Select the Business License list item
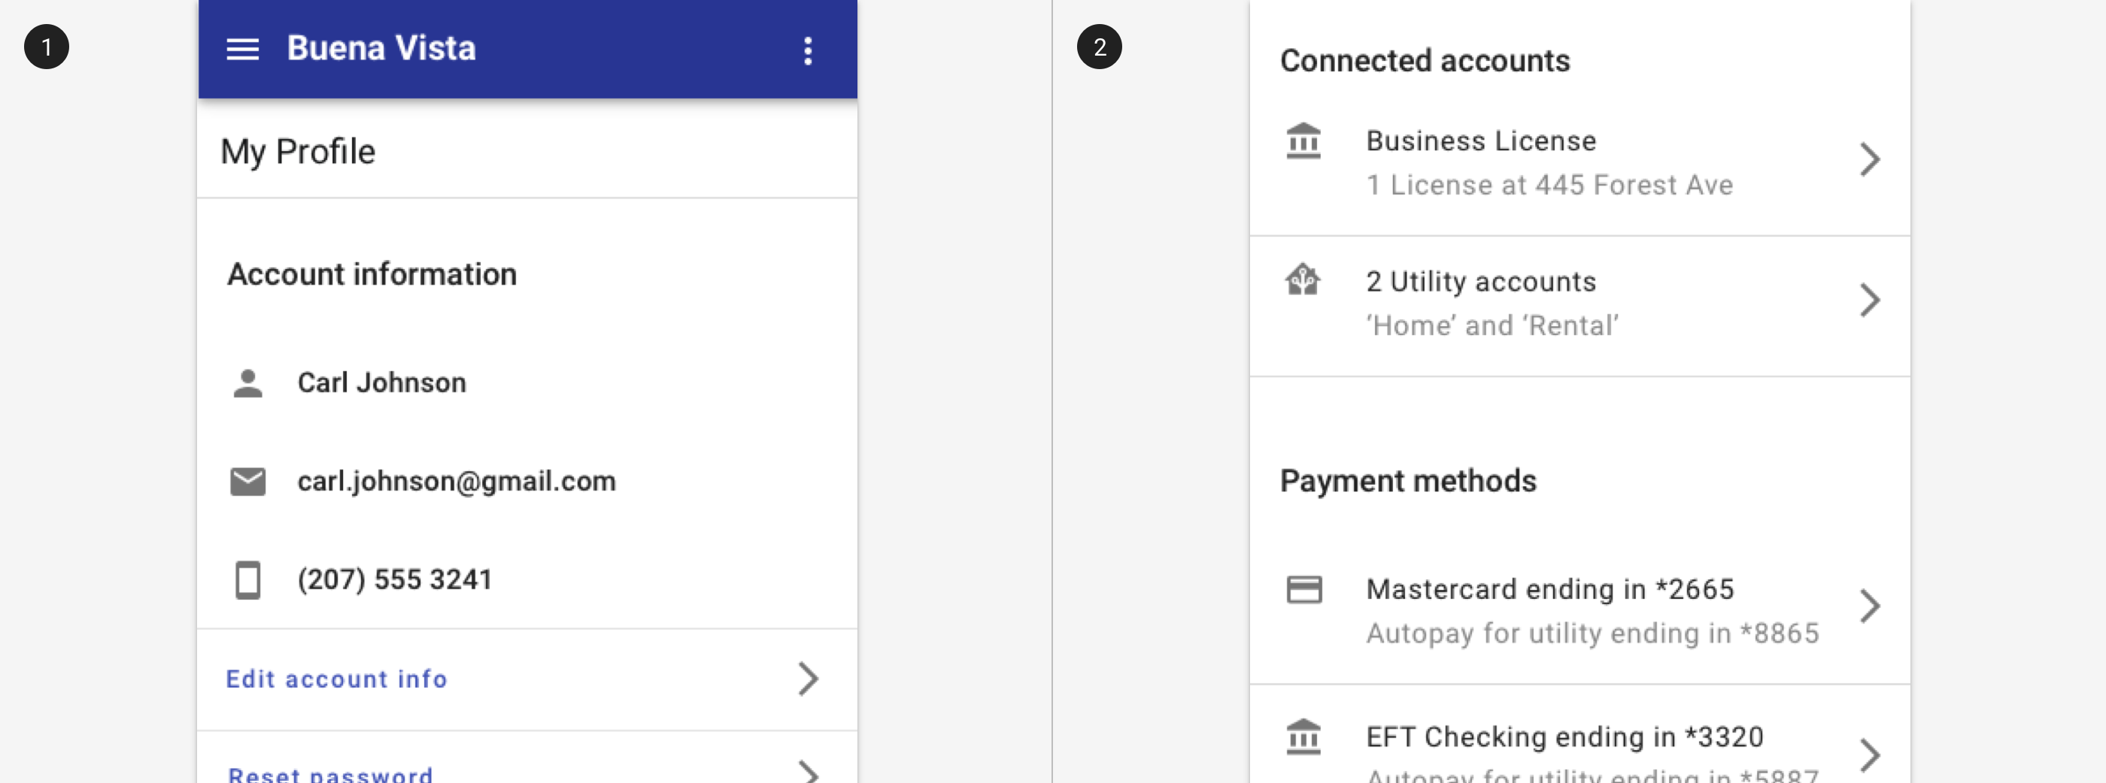The height and width of the screenshot is (783, 2106). point(1579,163)
